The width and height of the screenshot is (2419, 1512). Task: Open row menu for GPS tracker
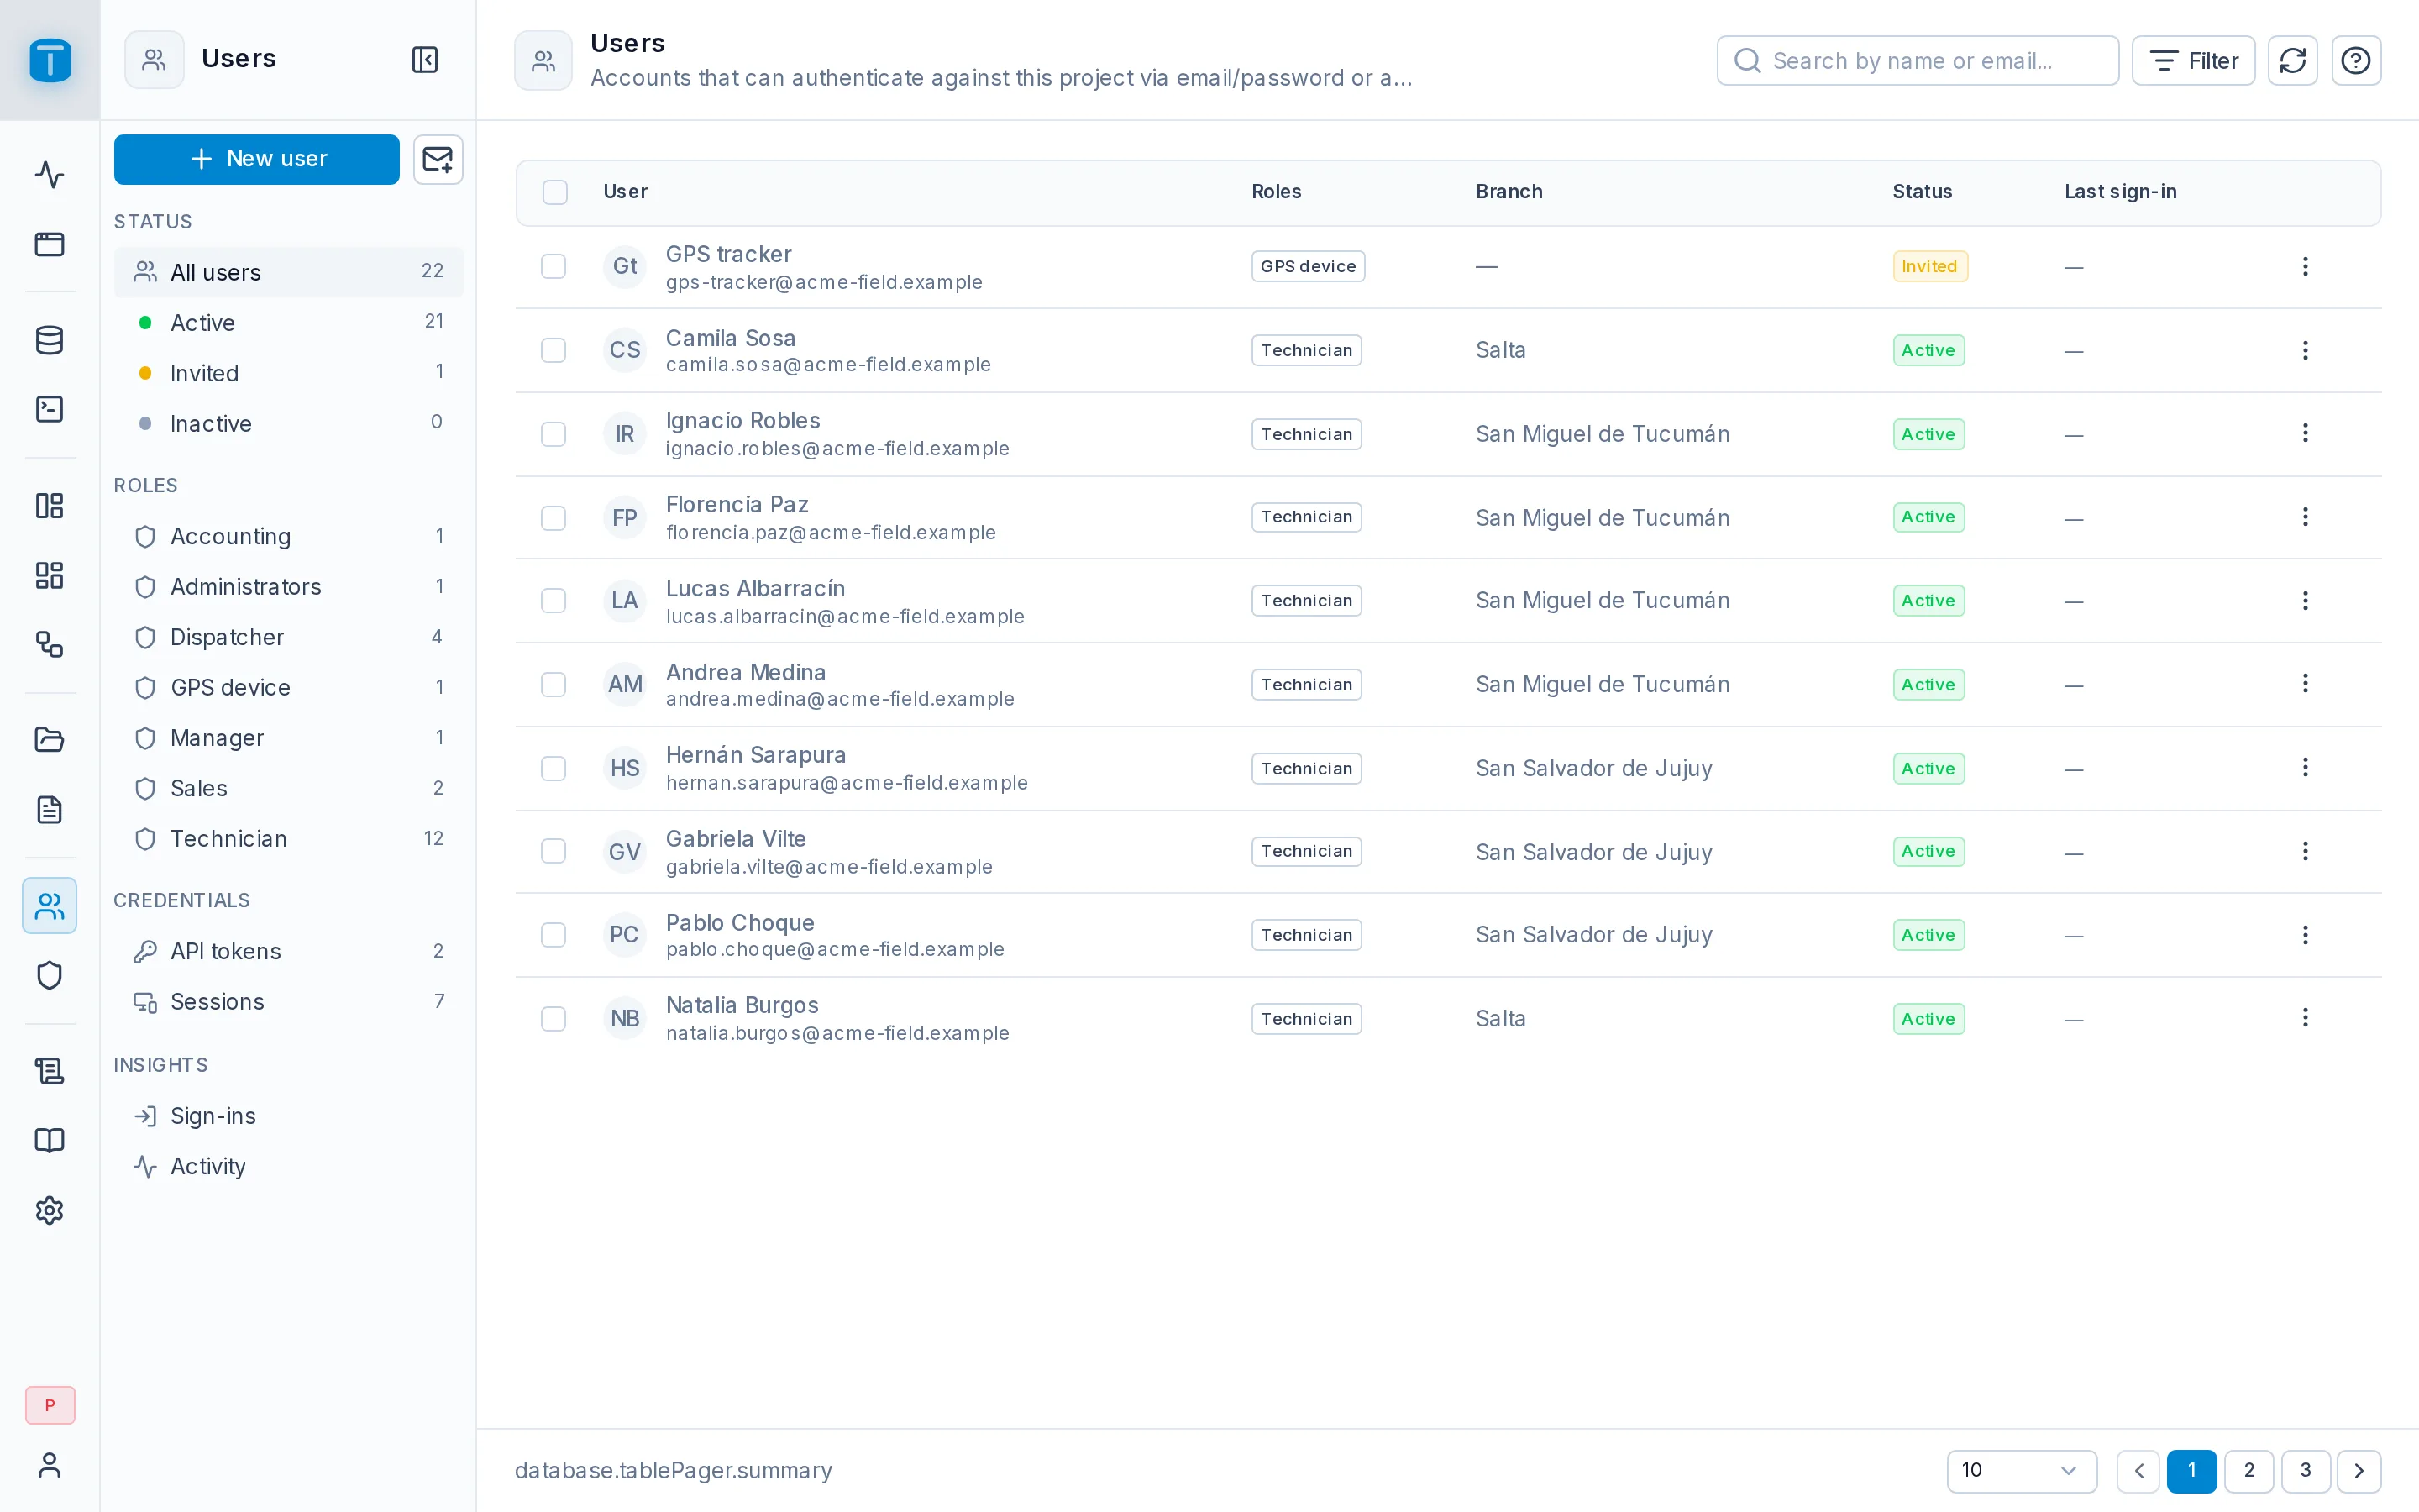click(2305, 266)
